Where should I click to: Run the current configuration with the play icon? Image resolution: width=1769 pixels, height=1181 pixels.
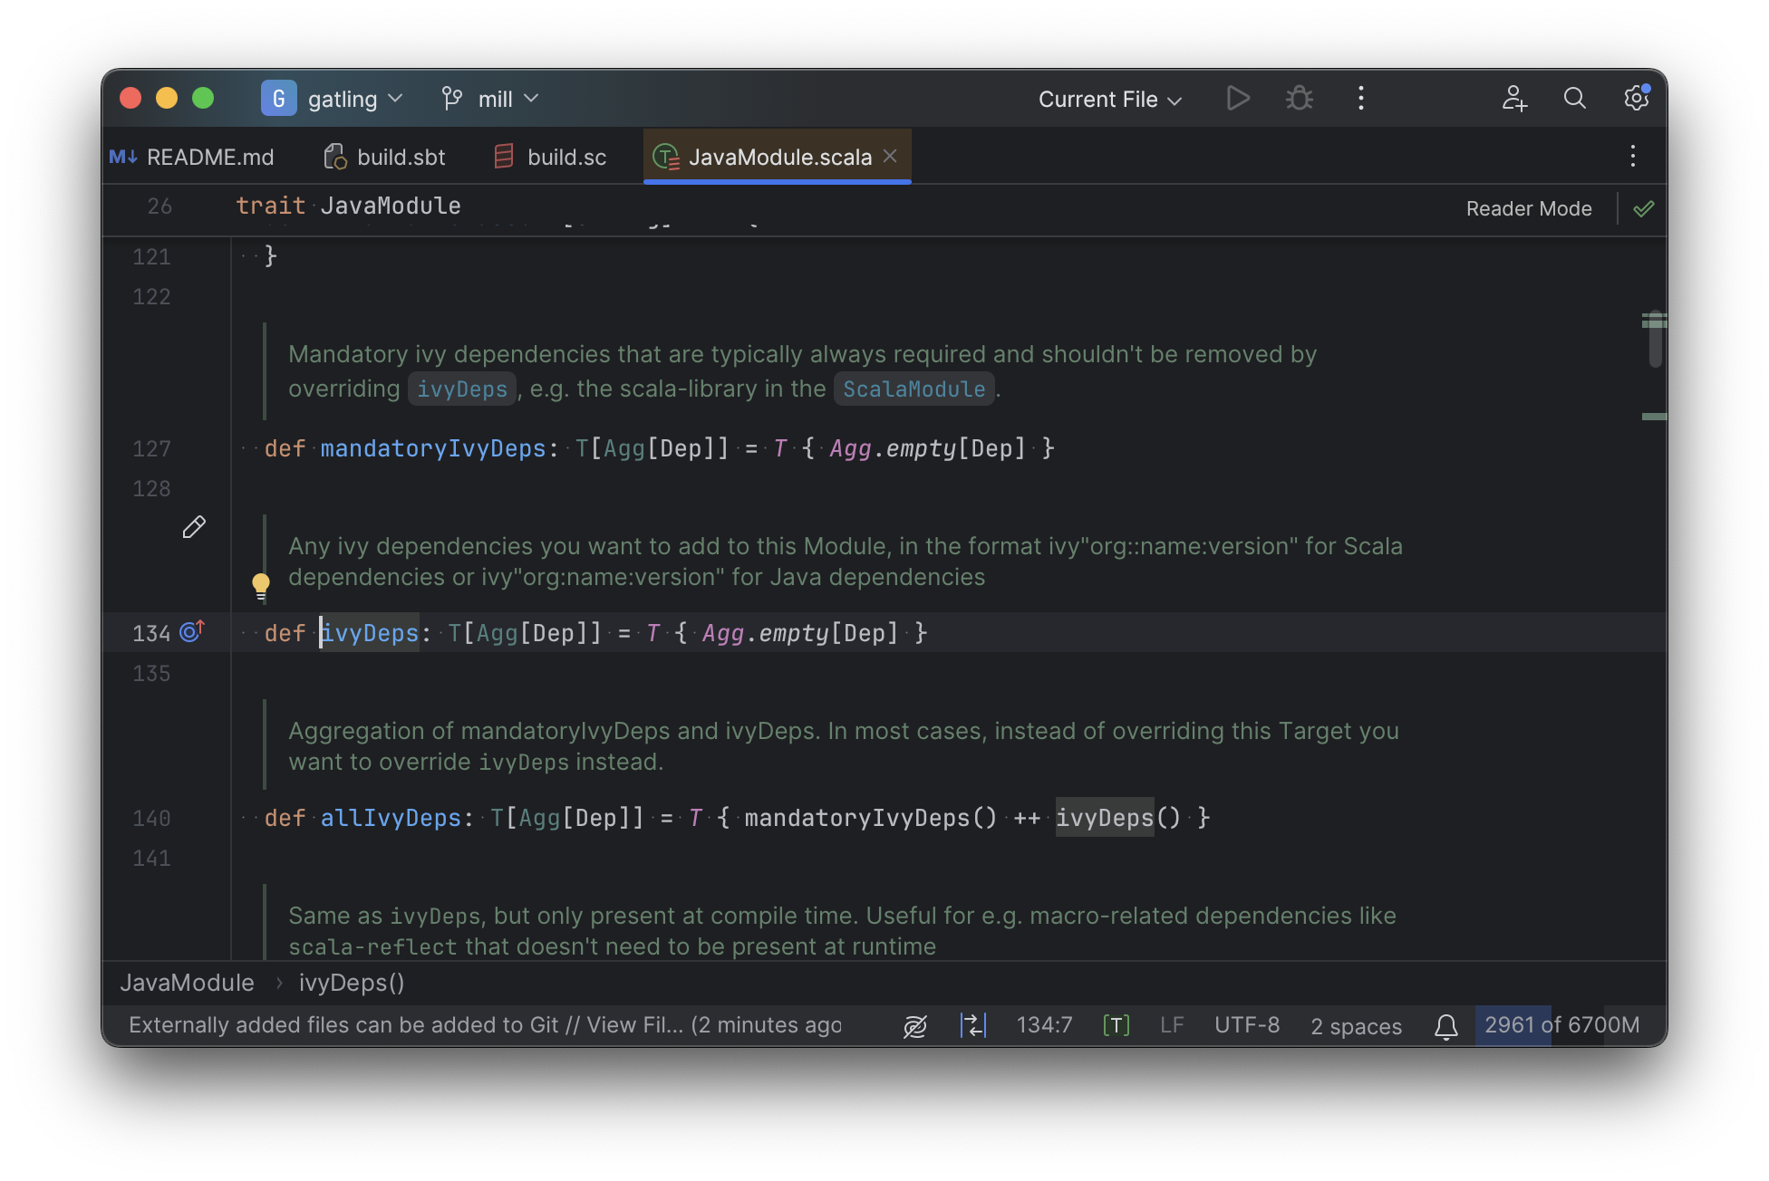click(x=1238, y=98)
